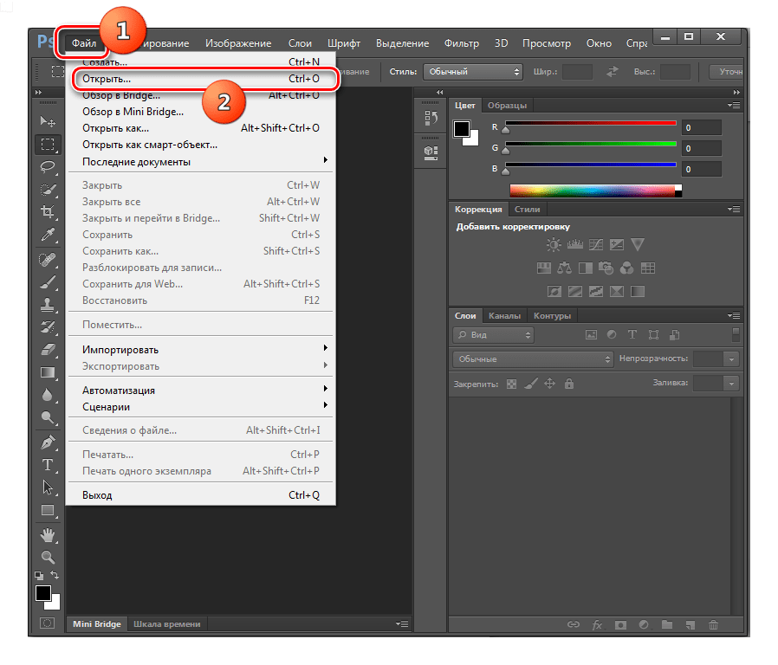Click the fx layer style icon

click(x=597, y=624)
